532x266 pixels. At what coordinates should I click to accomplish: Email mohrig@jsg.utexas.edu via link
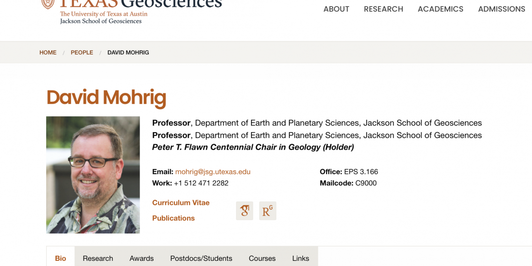(x=213, y=172)
